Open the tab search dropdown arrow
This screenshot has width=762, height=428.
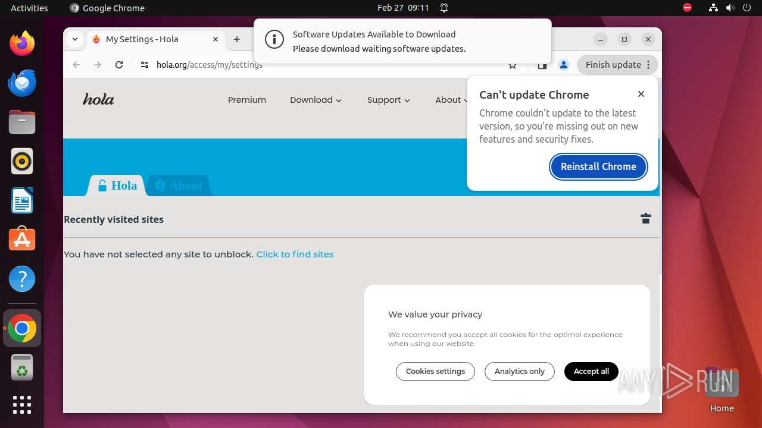74,39
